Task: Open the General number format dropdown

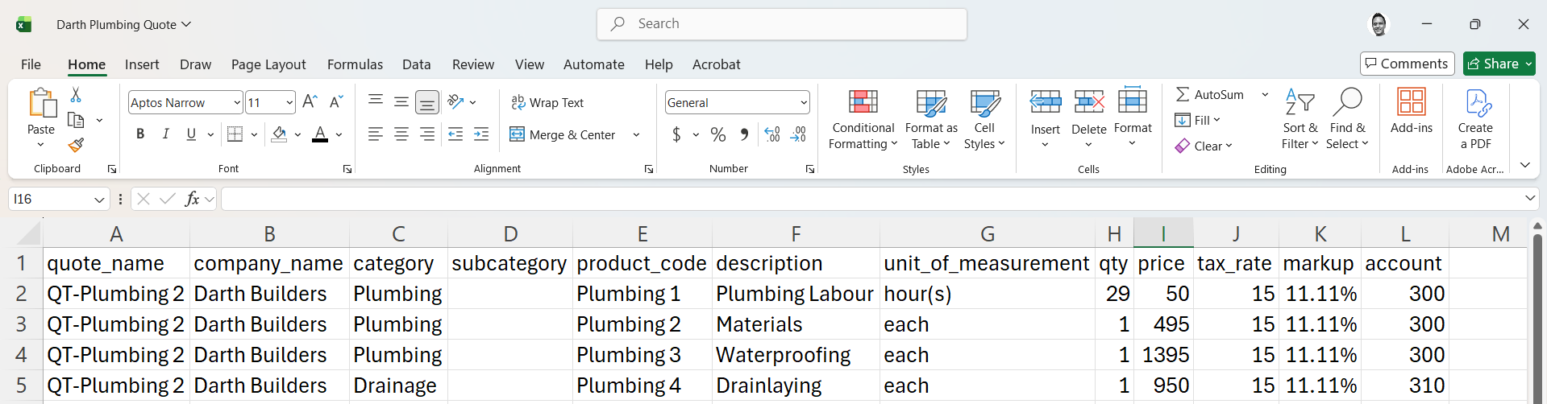Action: tap(804, 102)
